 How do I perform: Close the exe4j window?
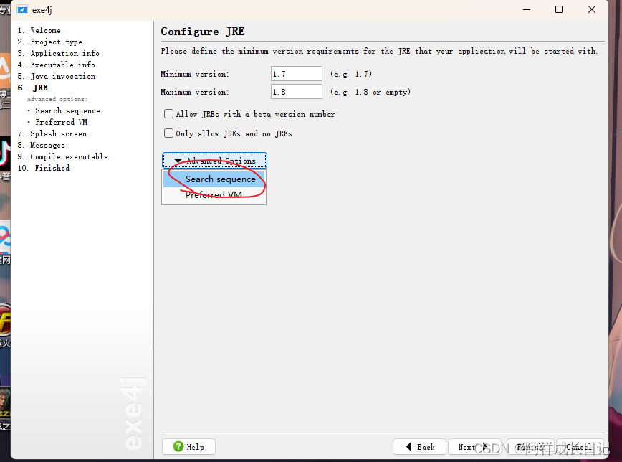click(x=592, y=9)
